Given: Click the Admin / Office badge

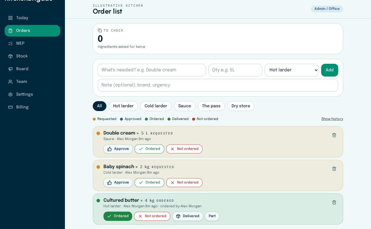Looking at the screenshot, I should click(x=327, y=9).
